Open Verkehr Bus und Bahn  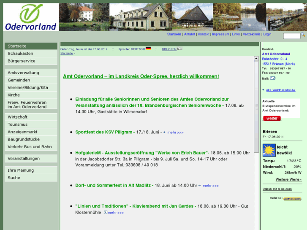point(31,146)
